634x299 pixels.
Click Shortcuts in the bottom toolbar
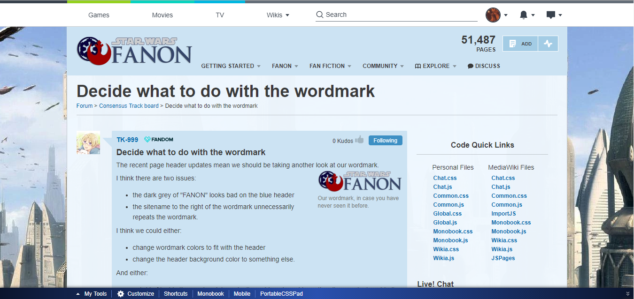click(176, 294)
